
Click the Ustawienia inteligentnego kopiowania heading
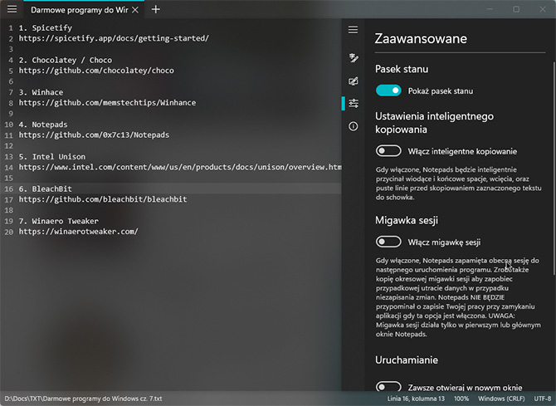tap(434, 123)
